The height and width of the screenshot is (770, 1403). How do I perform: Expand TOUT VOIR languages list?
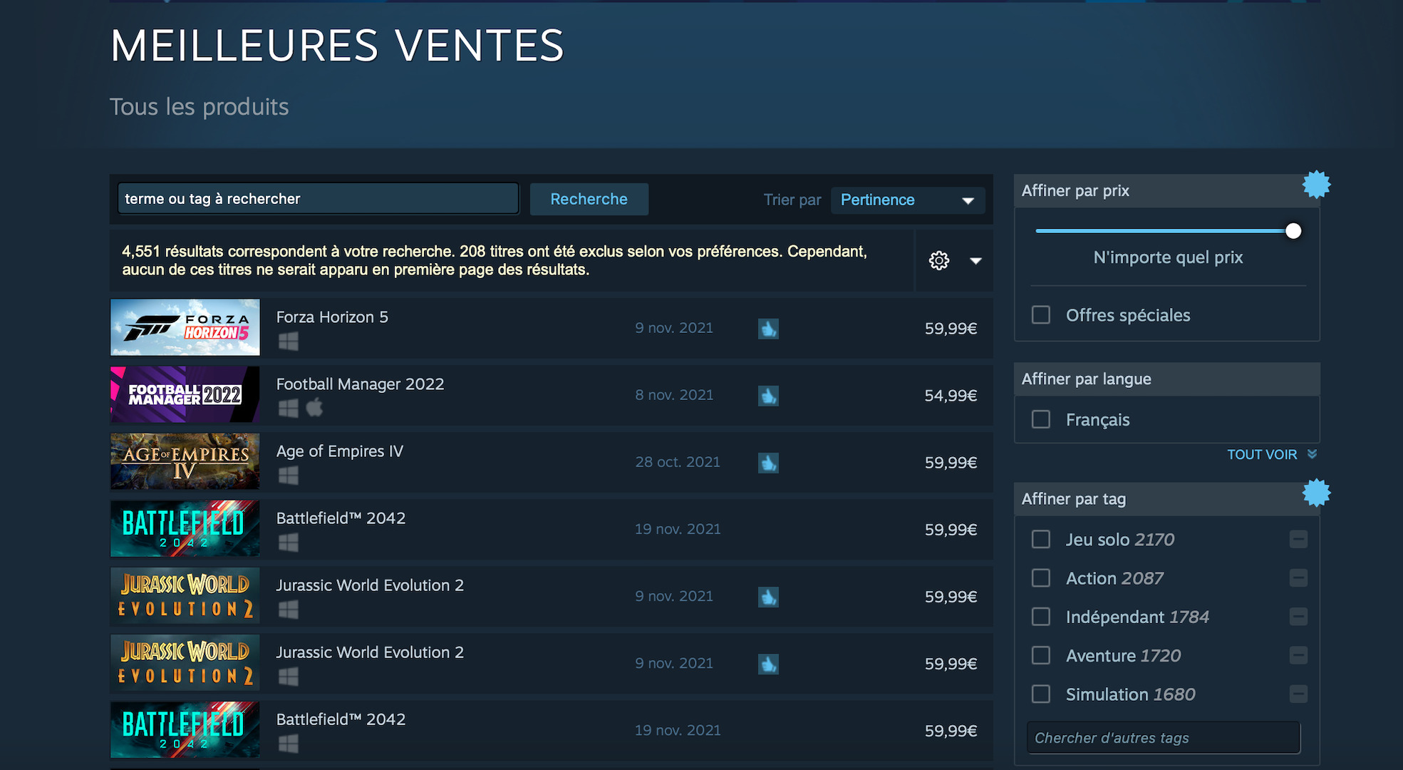(1271, 454)
